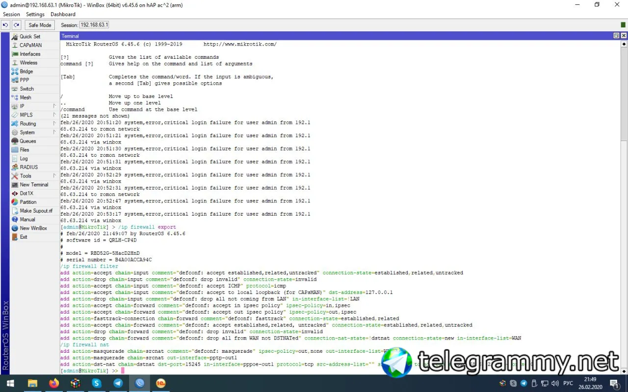Click the "# model = RBD52G-5HacD2HnD" line
Screen dimensions: 628x392
pyautogui.click(x=100, y=253)
